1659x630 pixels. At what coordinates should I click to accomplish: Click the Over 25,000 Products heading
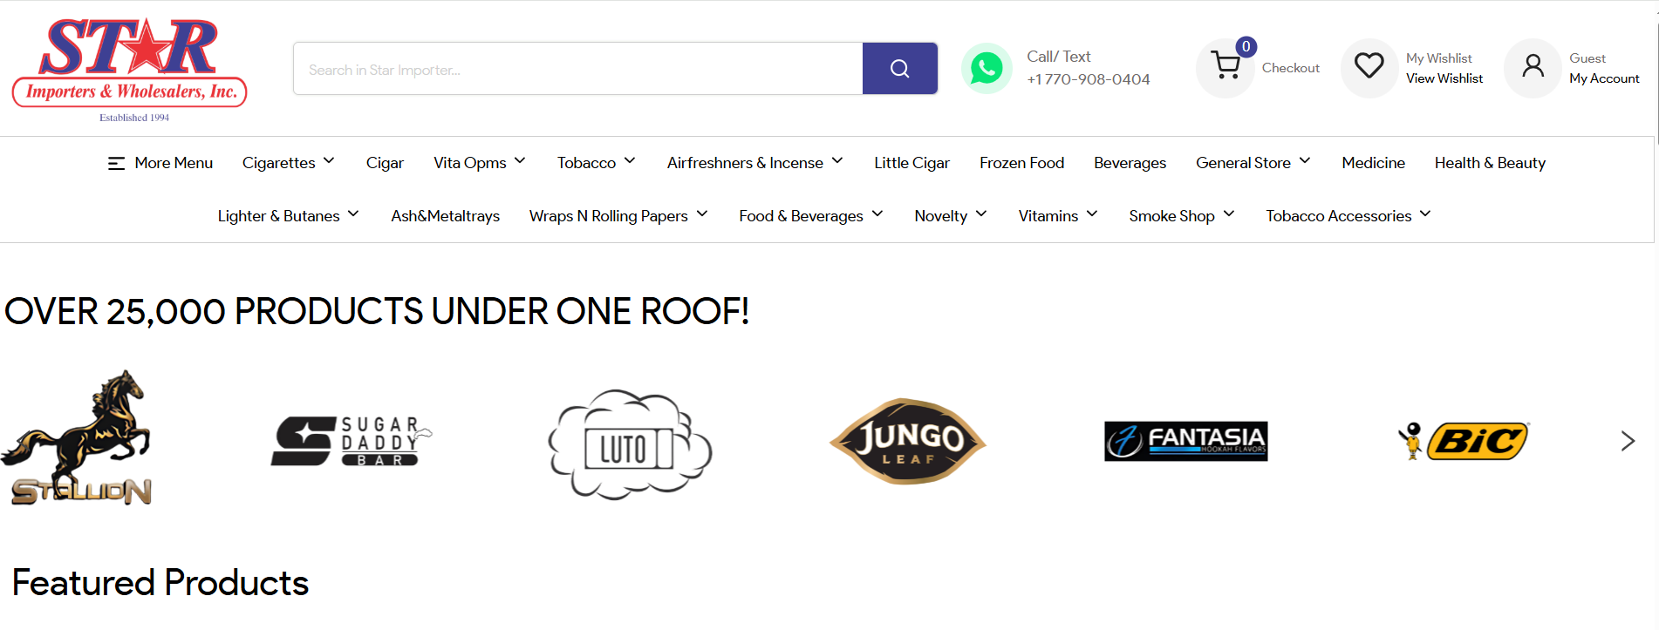[377, 312]
